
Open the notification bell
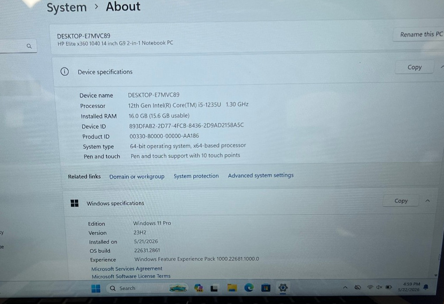pos(426,287)
